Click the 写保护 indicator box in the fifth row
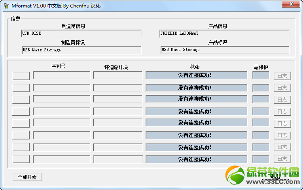 tap(261, 123)
